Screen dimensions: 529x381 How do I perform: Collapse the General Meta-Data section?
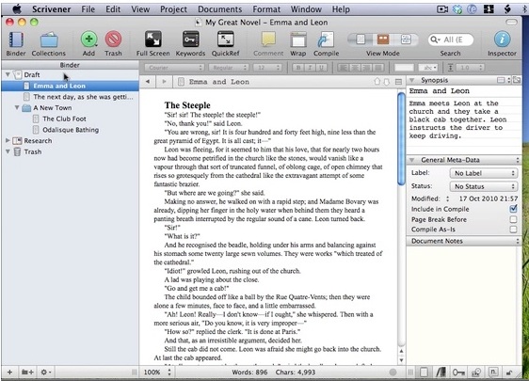tap(411, 160)
